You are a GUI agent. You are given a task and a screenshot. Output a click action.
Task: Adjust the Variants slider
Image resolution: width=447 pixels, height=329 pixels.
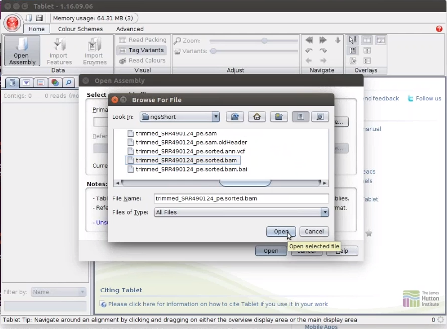213,51
